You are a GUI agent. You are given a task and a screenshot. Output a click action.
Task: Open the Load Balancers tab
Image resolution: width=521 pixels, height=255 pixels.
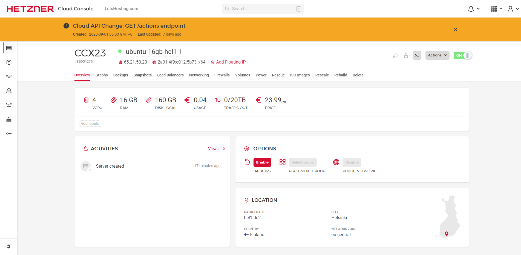tap(170, 75)
